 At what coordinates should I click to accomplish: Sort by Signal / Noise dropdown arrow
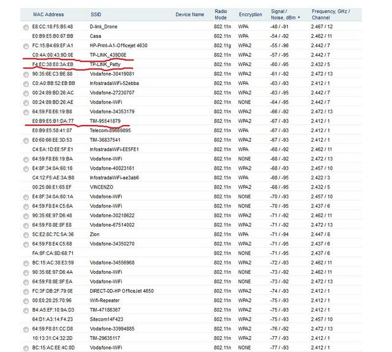(299, 18)
